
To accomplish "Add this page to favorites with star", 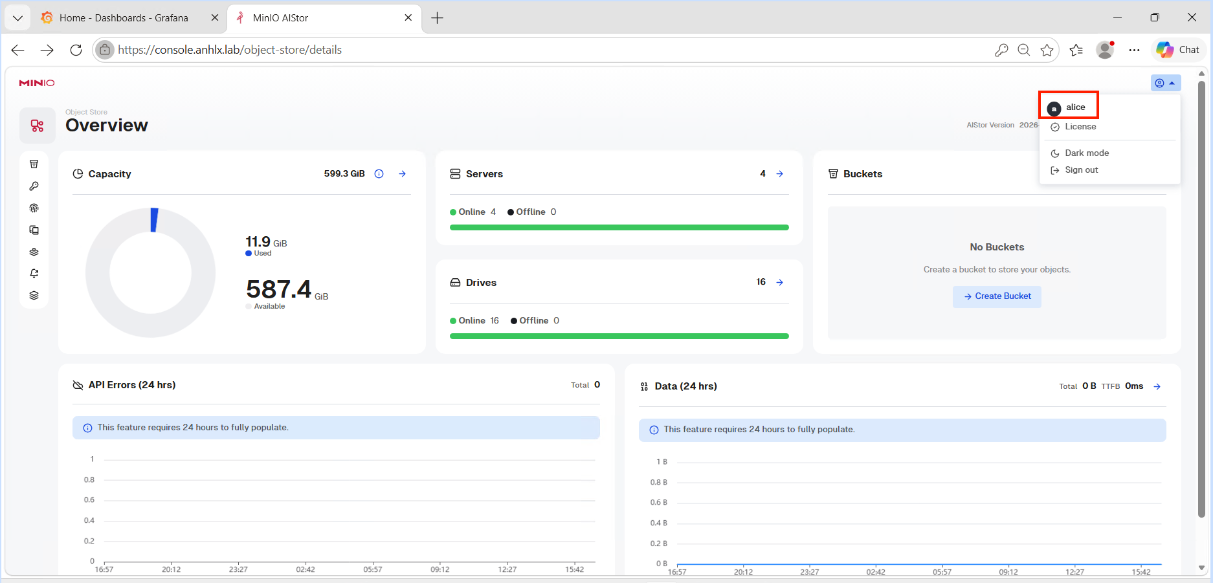I will coord(1047,50).
